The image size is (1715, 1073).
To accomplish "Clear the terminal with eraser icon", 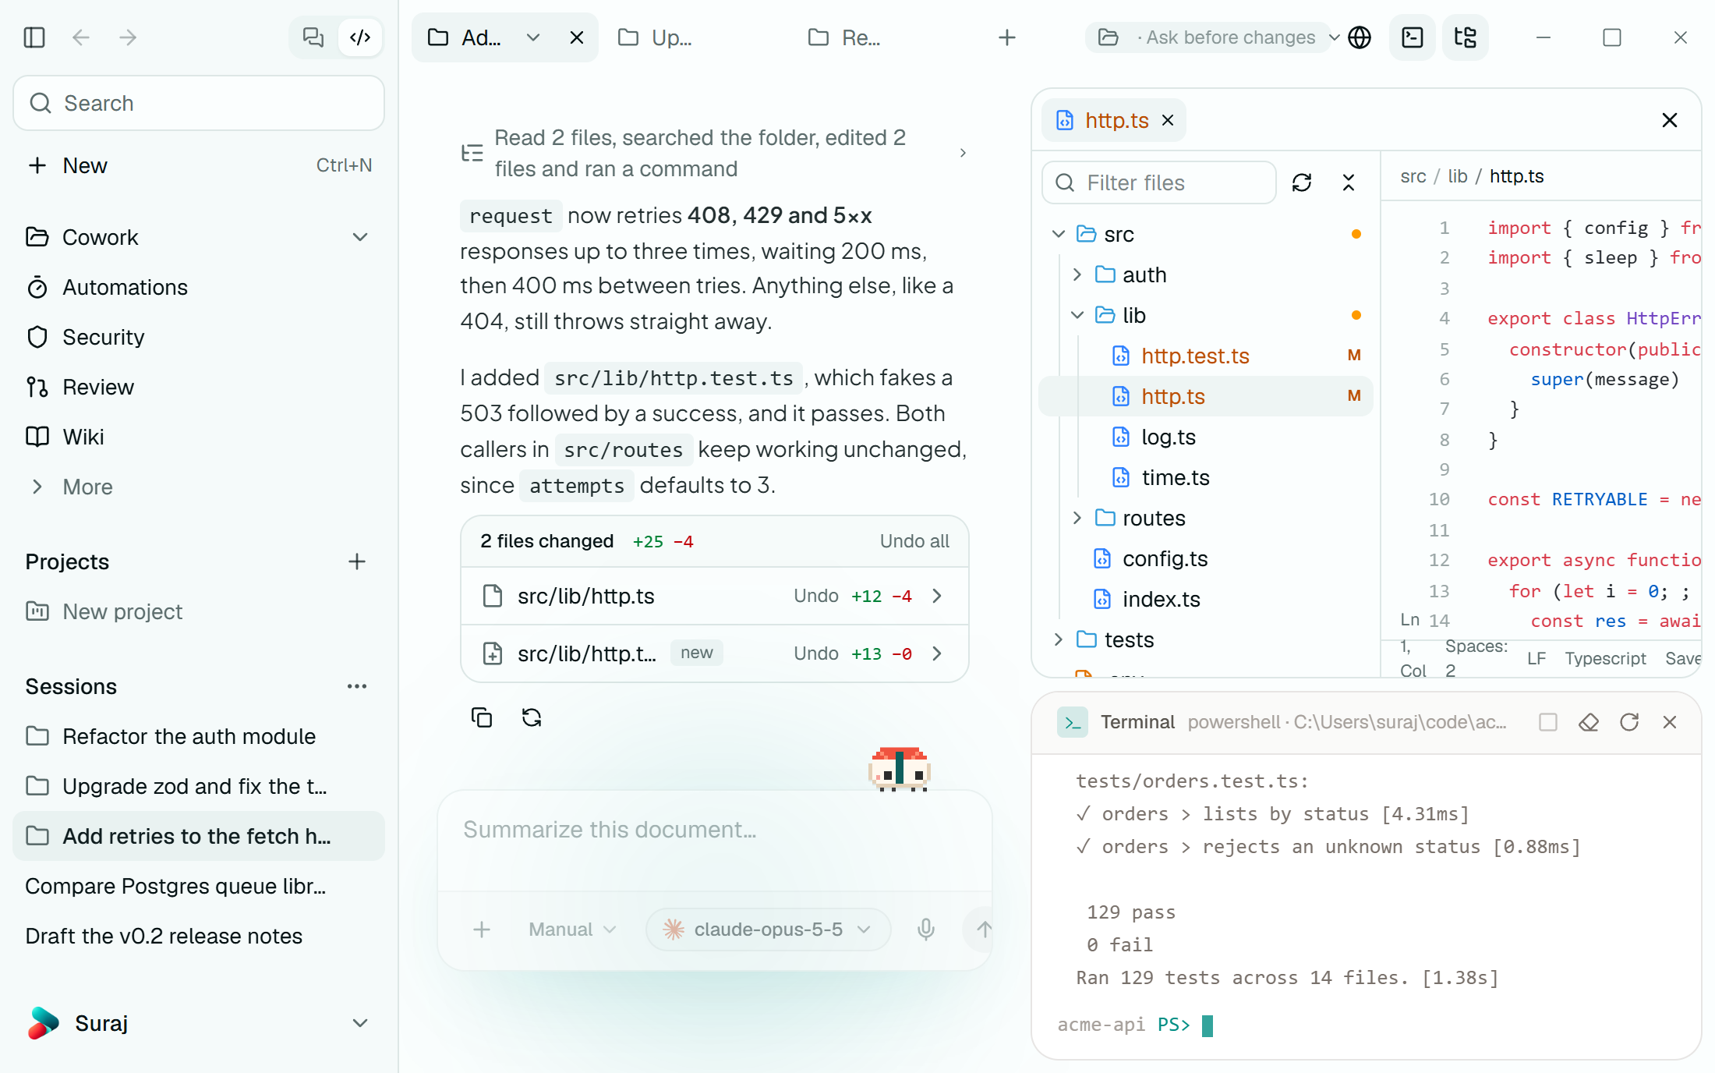I will [x=1589, y=722].
